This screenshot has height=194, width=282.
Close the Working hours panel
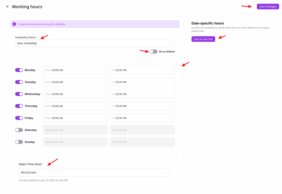coord(7,7)
